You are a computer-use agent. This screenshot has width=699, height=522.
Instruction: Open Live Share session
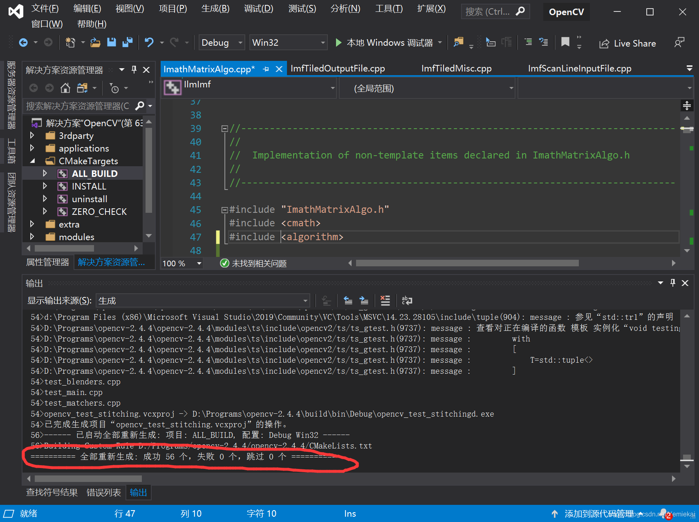point(627,43)
